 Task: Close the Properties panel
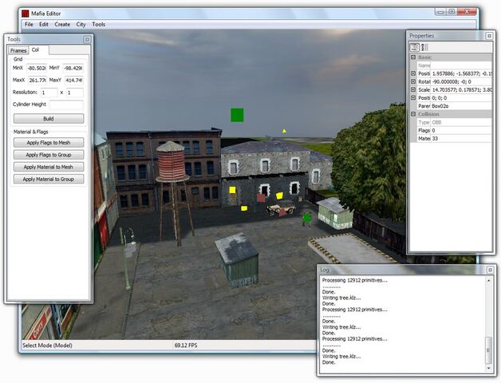coord(489,36)
